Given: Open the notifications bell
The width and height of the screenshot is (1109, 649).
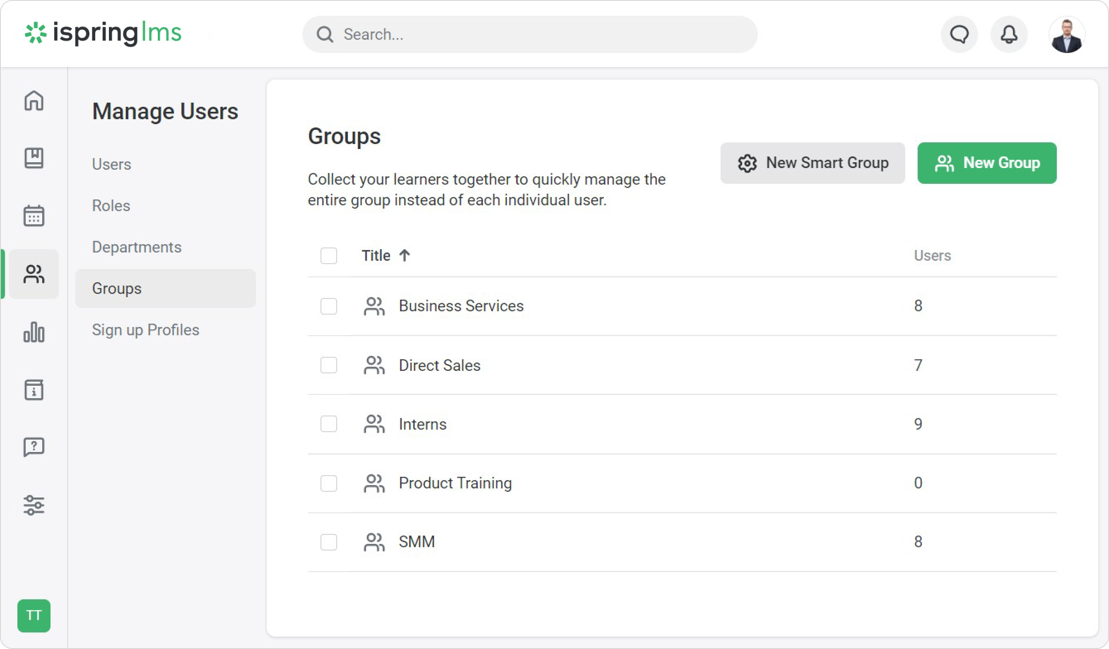Looking at the screenshot, I should click(x=1009, y=34).
